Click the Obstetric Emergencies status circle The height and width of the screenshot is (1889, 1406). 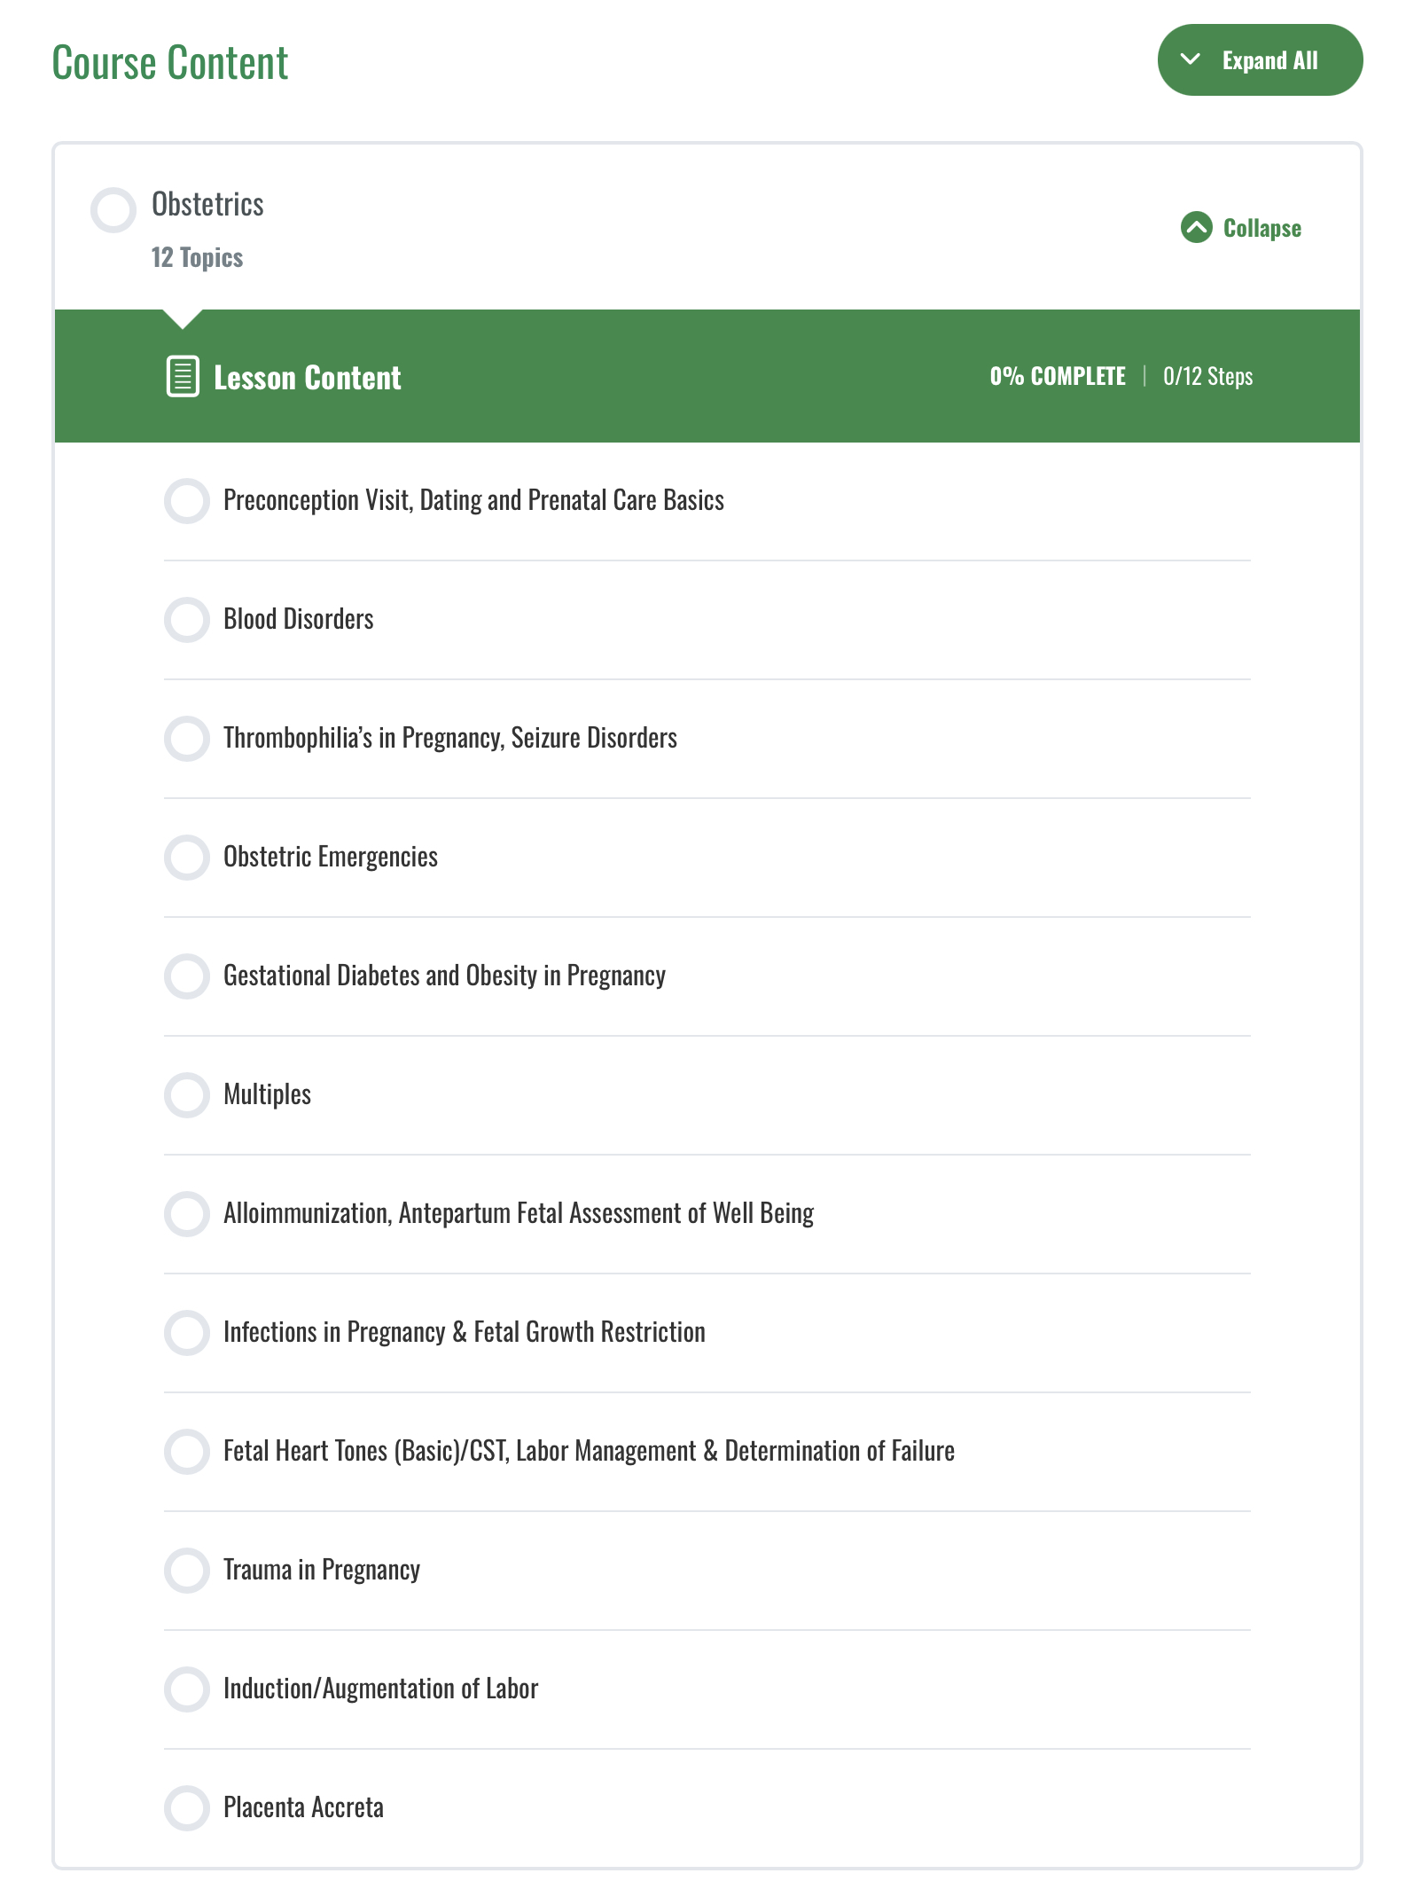pos(187,858)
